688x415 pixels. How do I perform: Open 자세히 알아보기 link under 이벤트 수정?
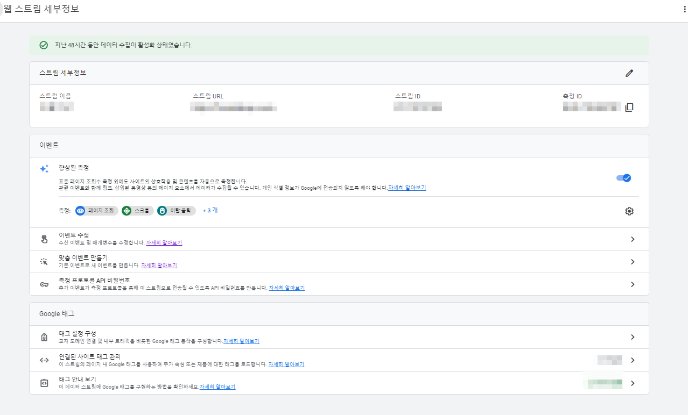click(164, 243)
